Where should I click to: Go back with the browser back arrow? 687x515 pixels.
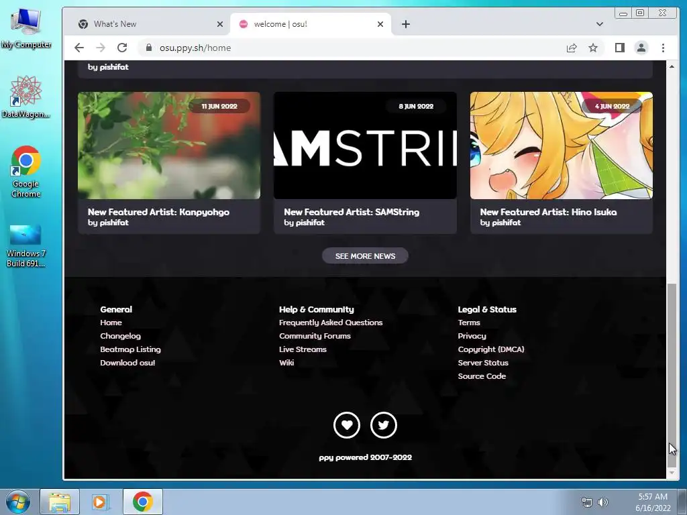click(x=79, y=48)
